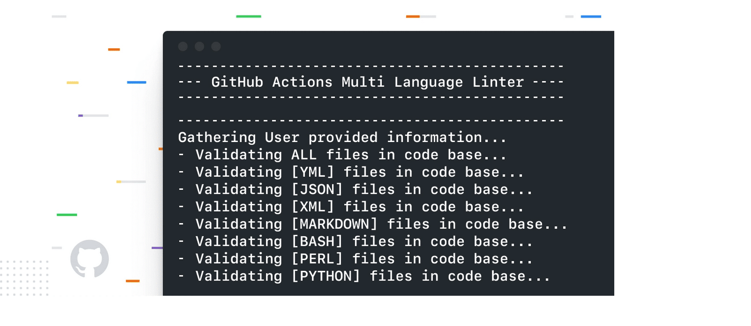Click the "Gathering User provided information..." line

342,138
